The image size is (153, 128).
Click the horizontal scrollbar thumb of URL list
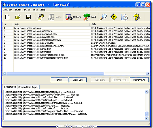[55, 74]
